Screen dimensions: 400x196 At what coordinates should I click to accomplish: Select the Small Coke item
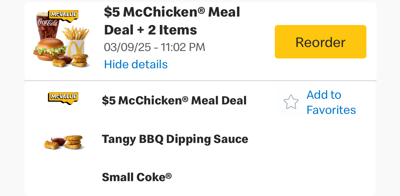137,177
